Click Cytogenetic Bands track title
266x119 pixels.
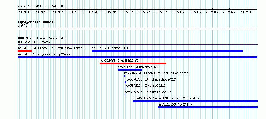[36, 22]
